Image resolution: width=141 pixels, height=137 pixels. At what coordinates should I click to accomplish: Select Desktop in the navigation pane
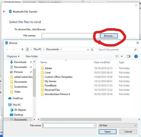(18, 115)
